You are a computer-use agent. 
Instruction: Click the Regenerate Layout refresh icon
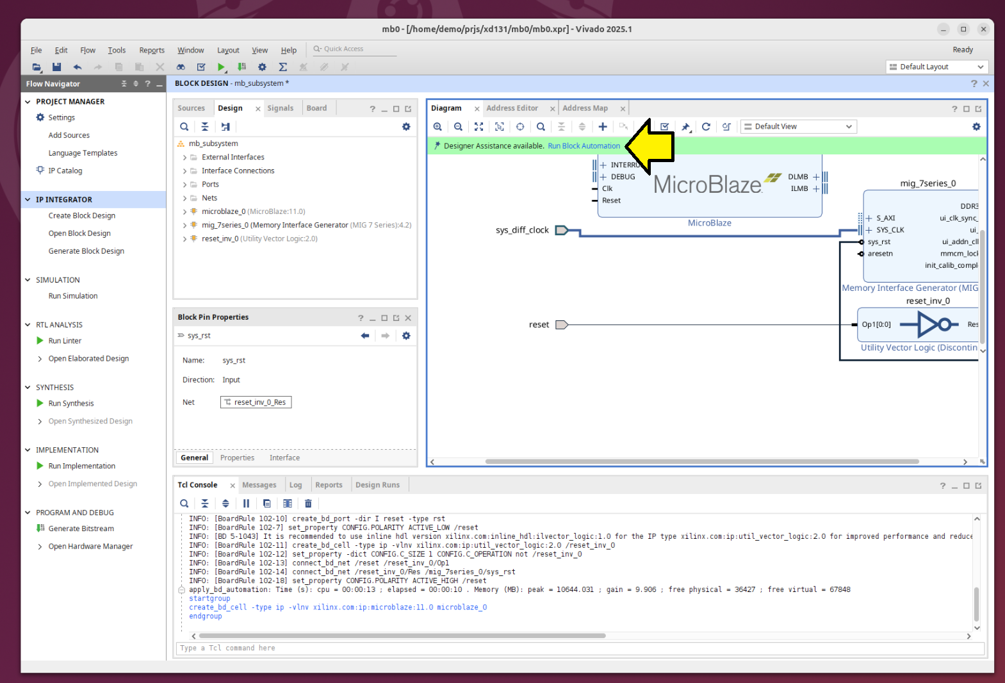706,127
